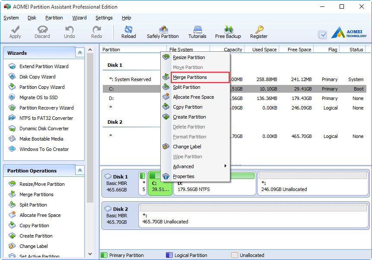Expand the Advanced submenu arrow

coord(226,166)
